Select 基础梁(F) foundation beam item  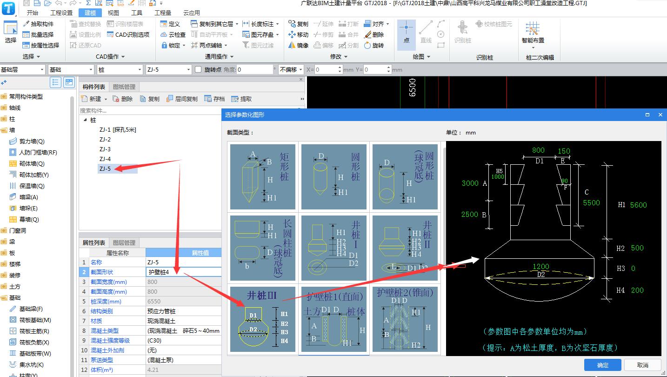pos(26,309)
